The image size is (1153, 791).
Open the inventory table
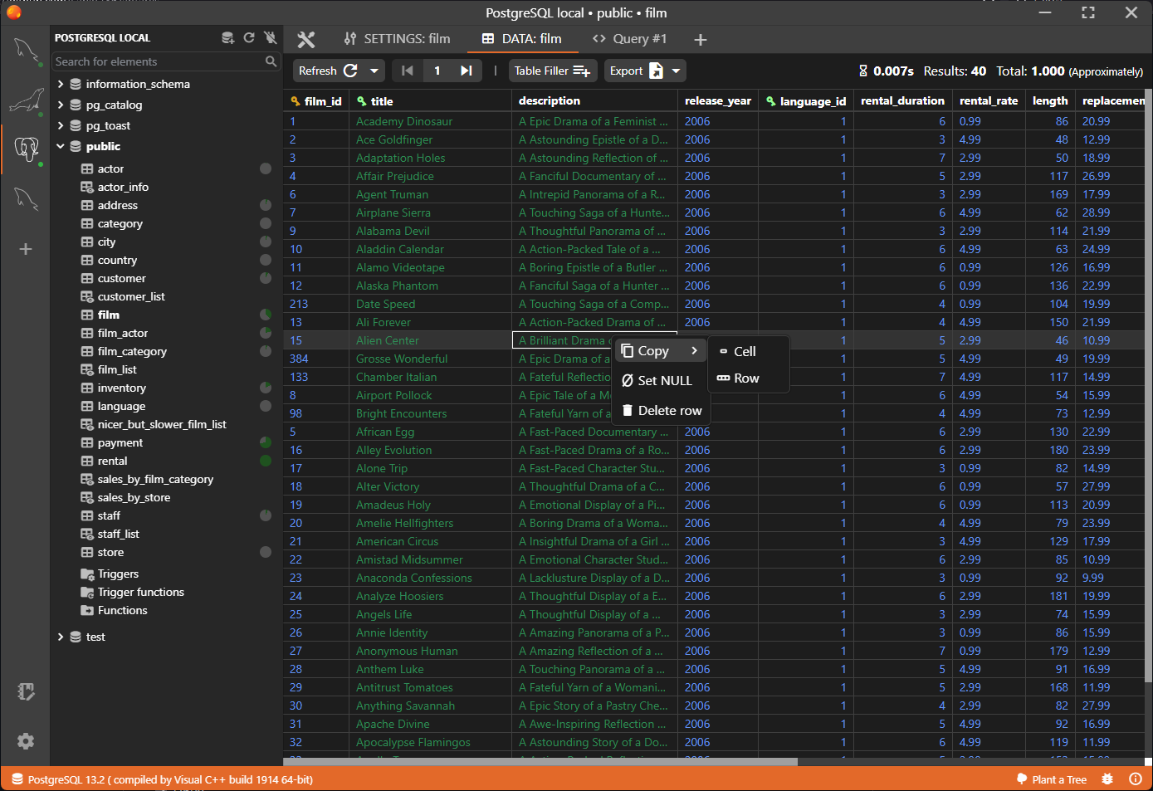pos(121,388)
